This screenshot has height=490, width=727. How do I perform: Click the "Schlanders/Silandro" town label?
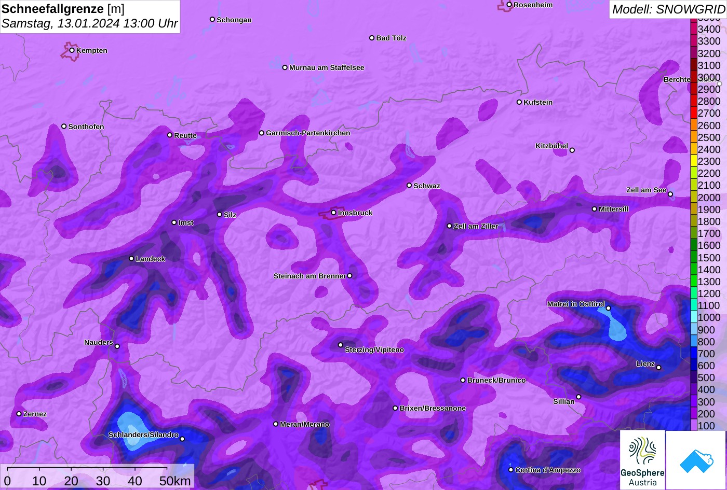pos(143,435)
